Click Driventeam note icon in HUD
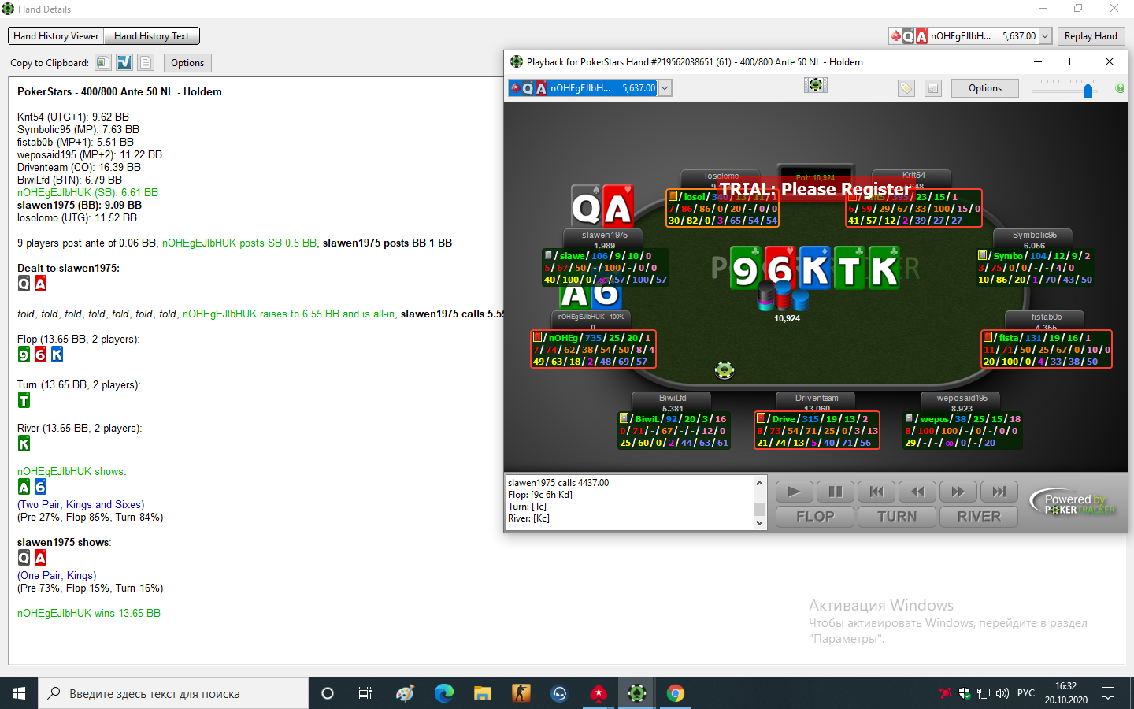Screen dimensions: 1134x709 [762, 418]
